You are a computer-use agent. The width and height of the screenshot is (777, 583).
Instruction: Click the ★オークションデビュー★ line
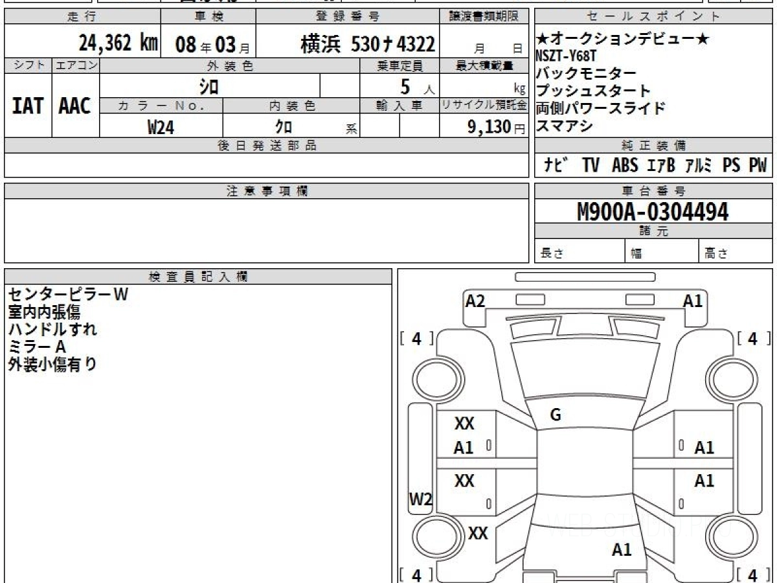coord(623,40)
